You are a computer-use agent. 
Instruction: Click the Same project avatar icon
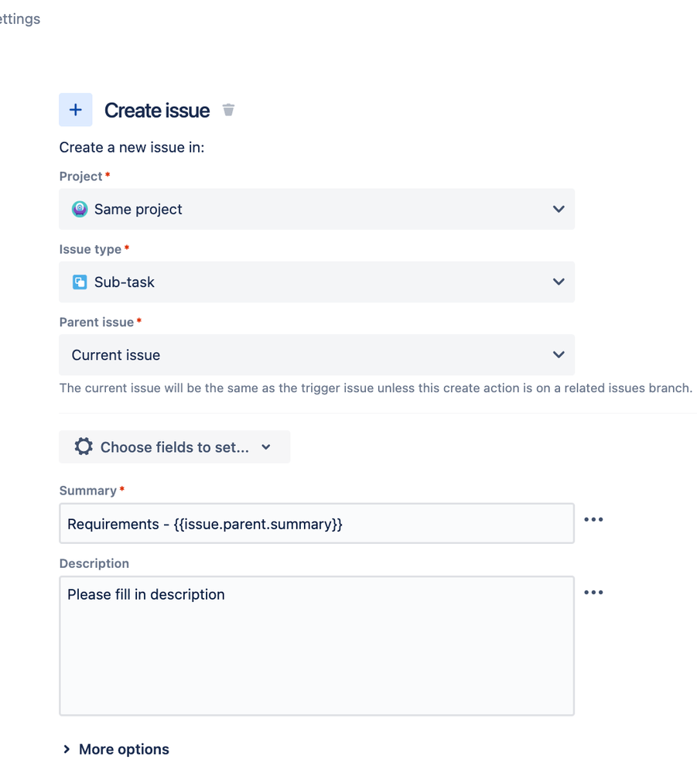coord(80,209)
